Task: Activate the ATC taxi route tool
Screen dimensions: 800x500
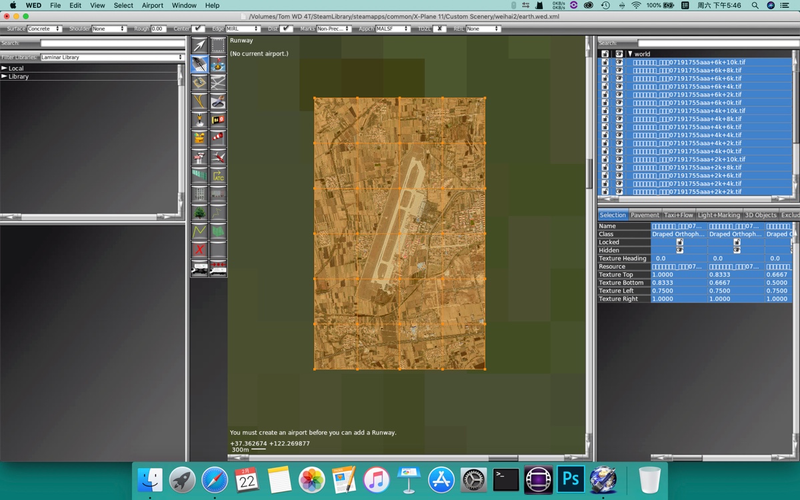Action: (218, 176)
